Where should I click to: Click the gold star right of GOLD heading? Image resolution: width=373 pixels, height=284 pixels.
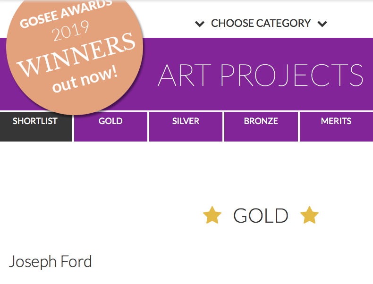(x=309, y=216)
